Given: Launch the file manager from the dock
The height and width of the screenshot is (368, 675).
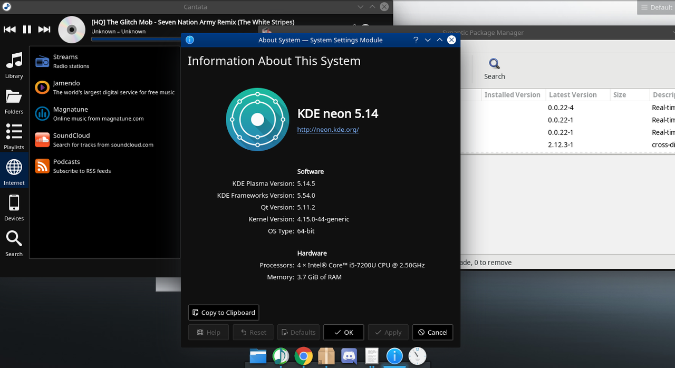Looking at the screenshot, I should click(258, 356).
